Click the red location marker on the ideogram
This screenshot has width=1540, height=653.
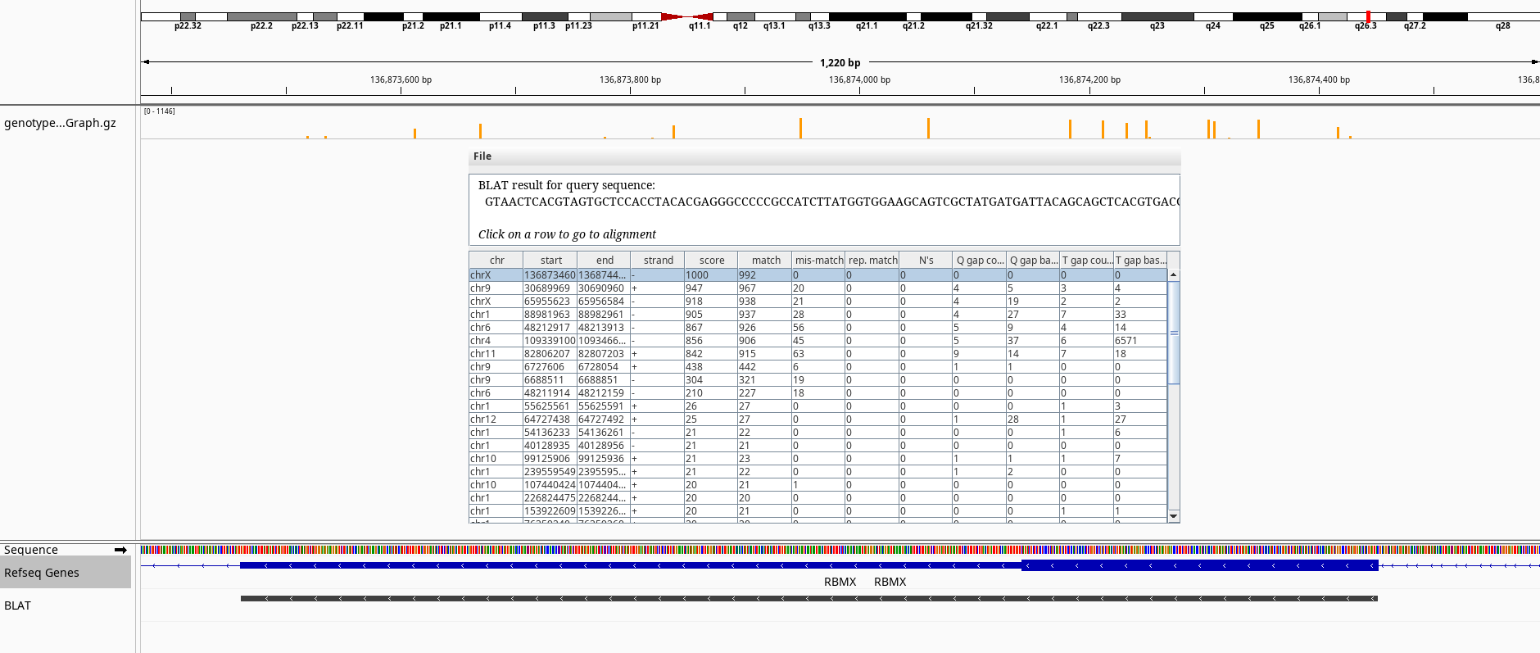pyautogui.click(x=1368, y=16)
